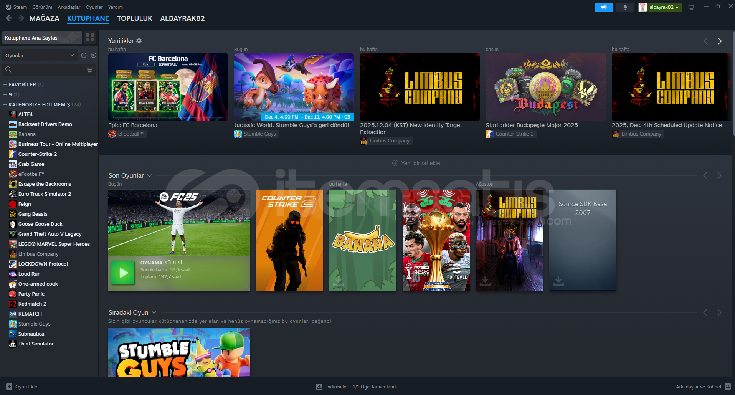Viewport: 735px width, 395px height.
Task: Show next Yenilikler news items
Action: point(720,41)
